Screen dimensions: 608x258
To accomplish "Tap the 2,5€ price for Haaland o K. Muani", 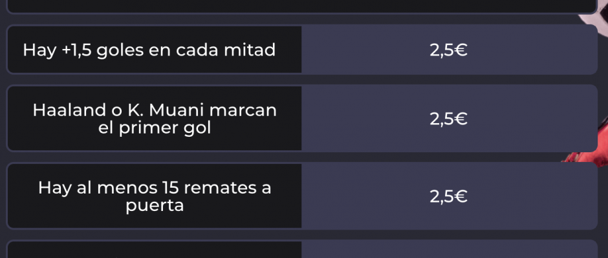I will click(448, 119).
